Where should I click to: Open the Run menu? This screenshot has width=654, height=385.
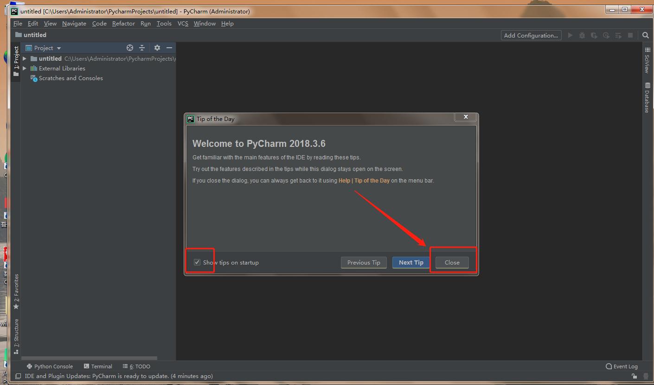pyautogui.click(x=146, y=23)
